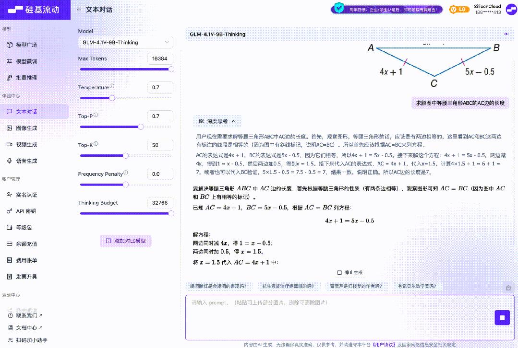Image resolution: width=518 pixels, height=348 pixels.
Task: Click the 添加对比模型 button
Action: tap(125, 241)
